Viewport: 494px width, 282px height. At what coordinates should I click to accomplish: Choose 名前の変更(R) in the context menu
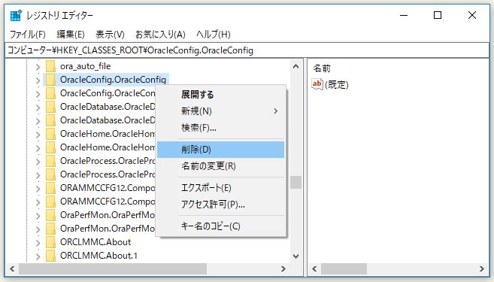point(220,166)
